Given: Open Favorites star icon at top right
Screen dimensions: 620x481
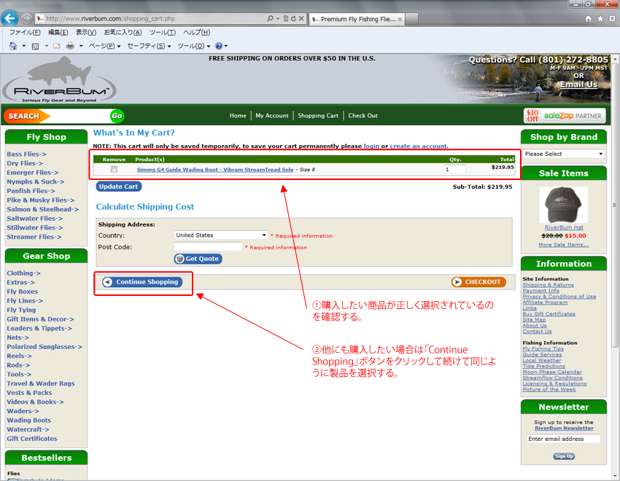Looking at the screenshot, I should pos(600,18).
